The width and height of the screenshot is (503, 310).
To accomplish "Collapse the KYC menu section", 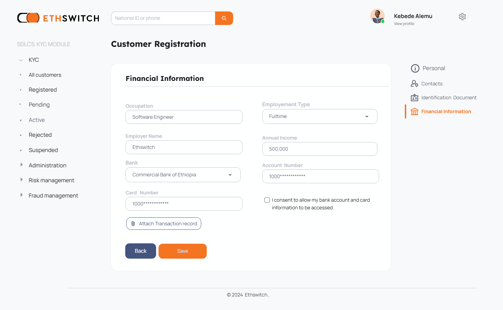I will (21, 60).
